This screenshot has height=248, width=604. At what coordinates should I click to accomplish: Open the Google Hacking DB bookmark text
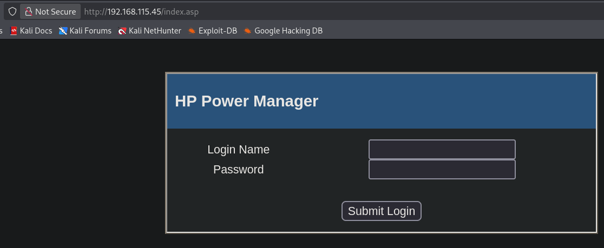point(288,31)
